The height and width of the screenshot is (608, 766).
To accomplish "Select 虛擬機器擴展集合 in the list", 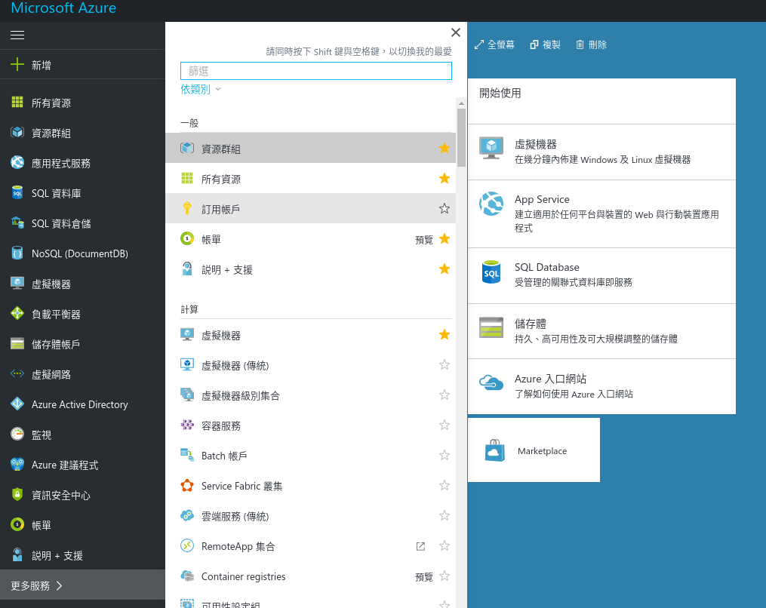I will (x=311, y=395).
